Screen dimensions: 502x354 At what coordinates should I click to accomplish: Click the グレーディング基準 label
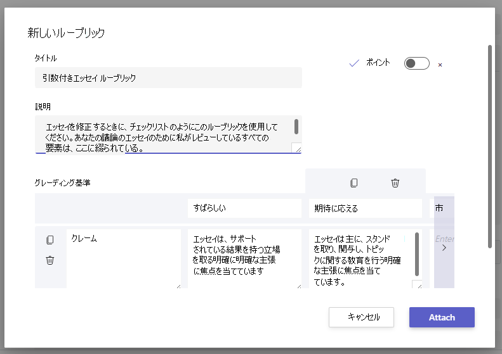(62, 183)
